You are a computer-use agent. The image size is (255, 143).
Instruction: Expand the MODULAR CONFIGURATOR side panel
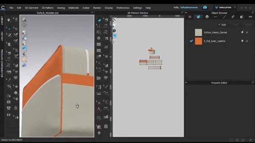(2, 64)
